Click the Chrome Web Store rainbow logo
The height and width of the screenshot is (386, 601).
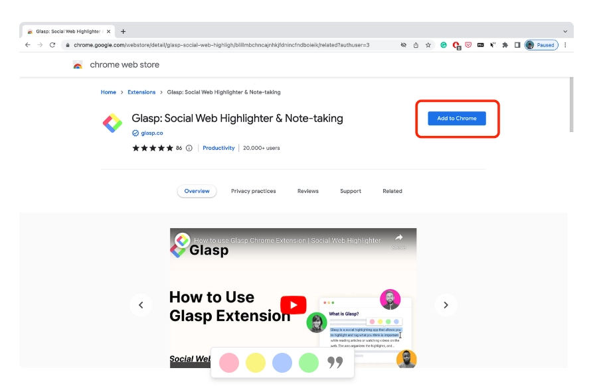point(78,65)
